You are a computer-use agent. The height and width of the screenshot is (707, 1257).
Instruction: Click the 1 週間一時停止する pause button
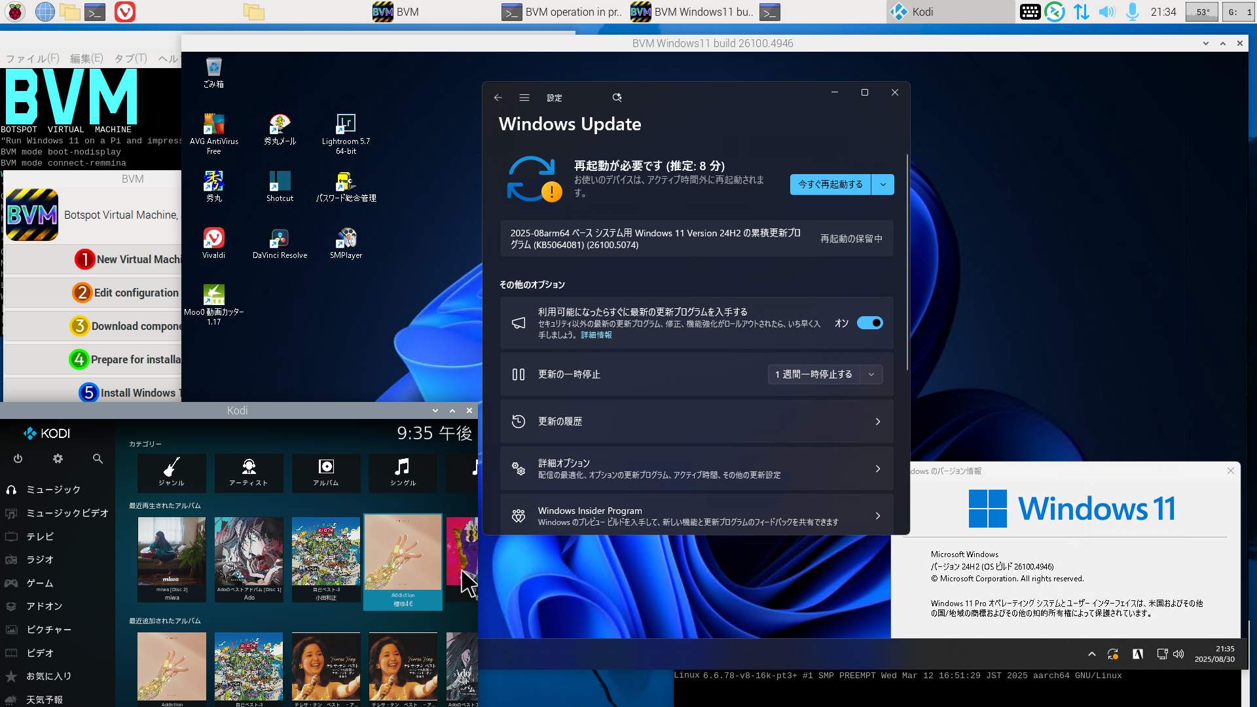(814, 374)
